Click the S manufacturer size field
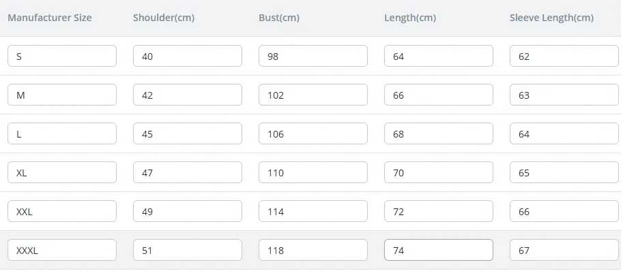This screenshot has width=623, height=271. (x=62, y=56)
